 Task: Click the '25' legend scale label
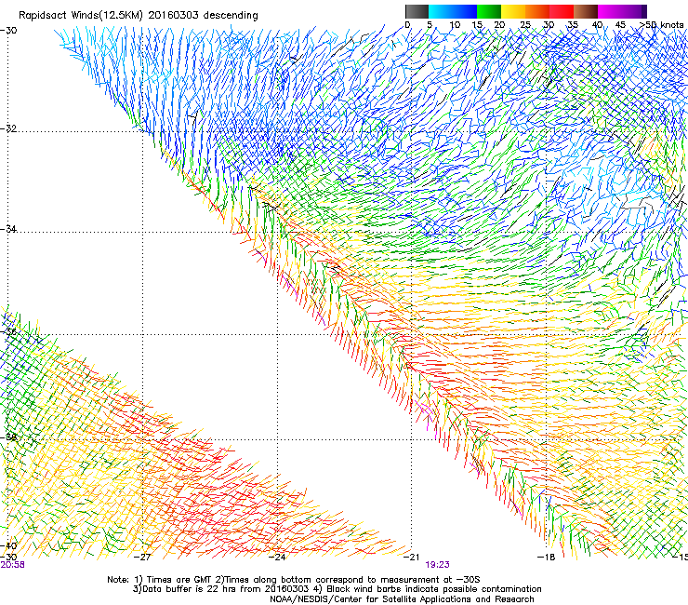[x=524, y=25]
